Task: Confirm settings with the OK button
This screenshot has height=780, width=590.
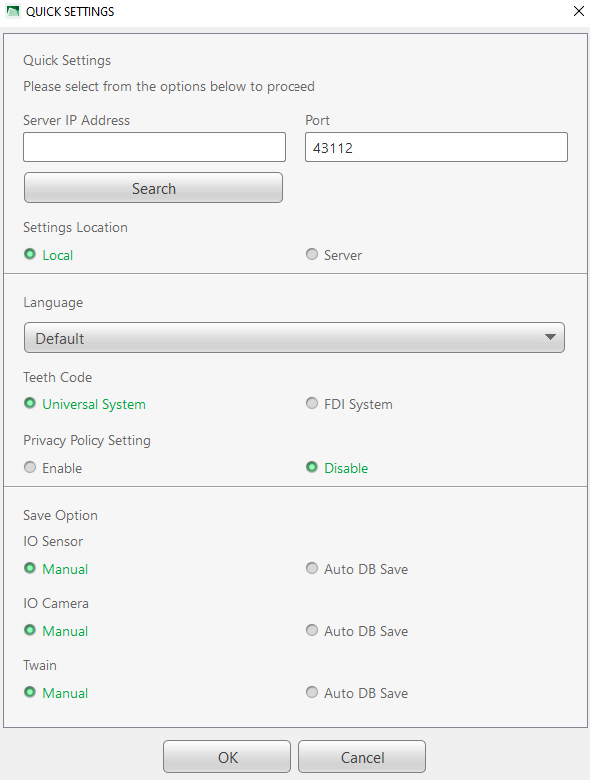Action: click(x=227, y=757)
